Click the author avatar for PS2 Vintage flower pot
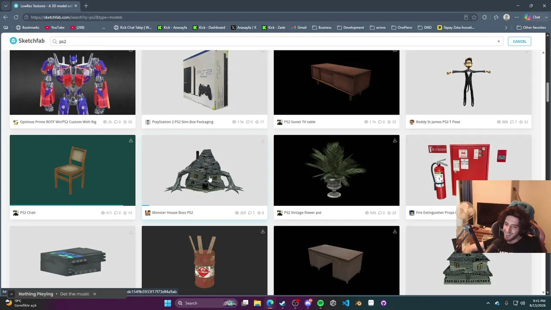The image size is (551, 310). 280,213
